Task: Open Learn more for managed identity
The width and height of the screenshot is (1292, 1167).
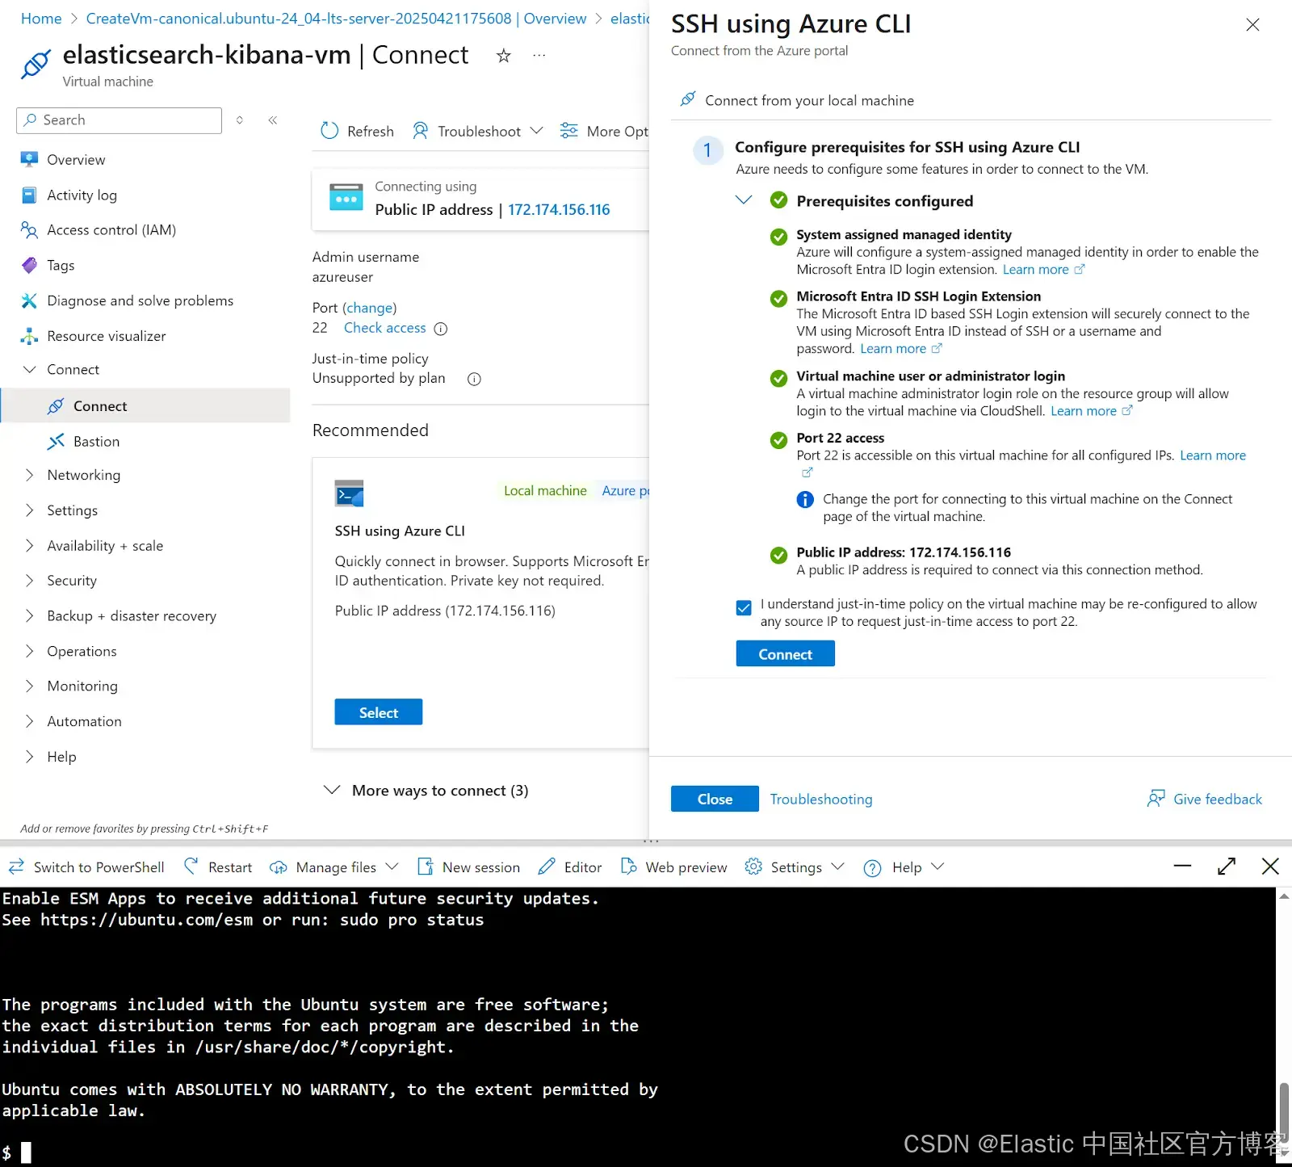Action: click(1043, 270)
